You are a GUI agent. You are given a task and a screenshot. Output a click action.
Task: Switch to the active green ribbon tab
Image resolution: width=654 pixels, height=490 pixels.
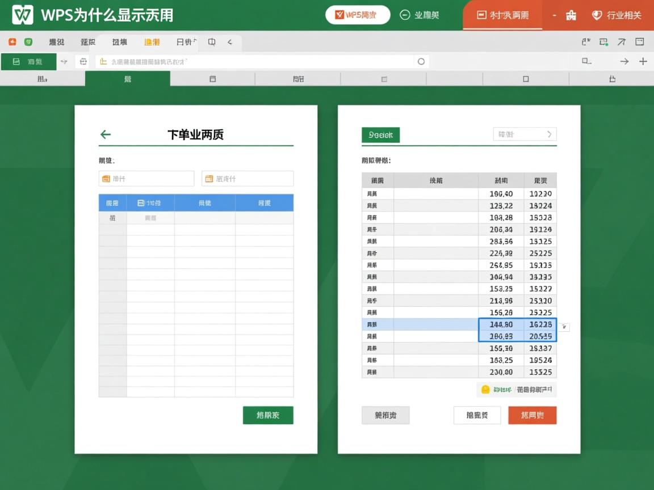pos(128,79)
